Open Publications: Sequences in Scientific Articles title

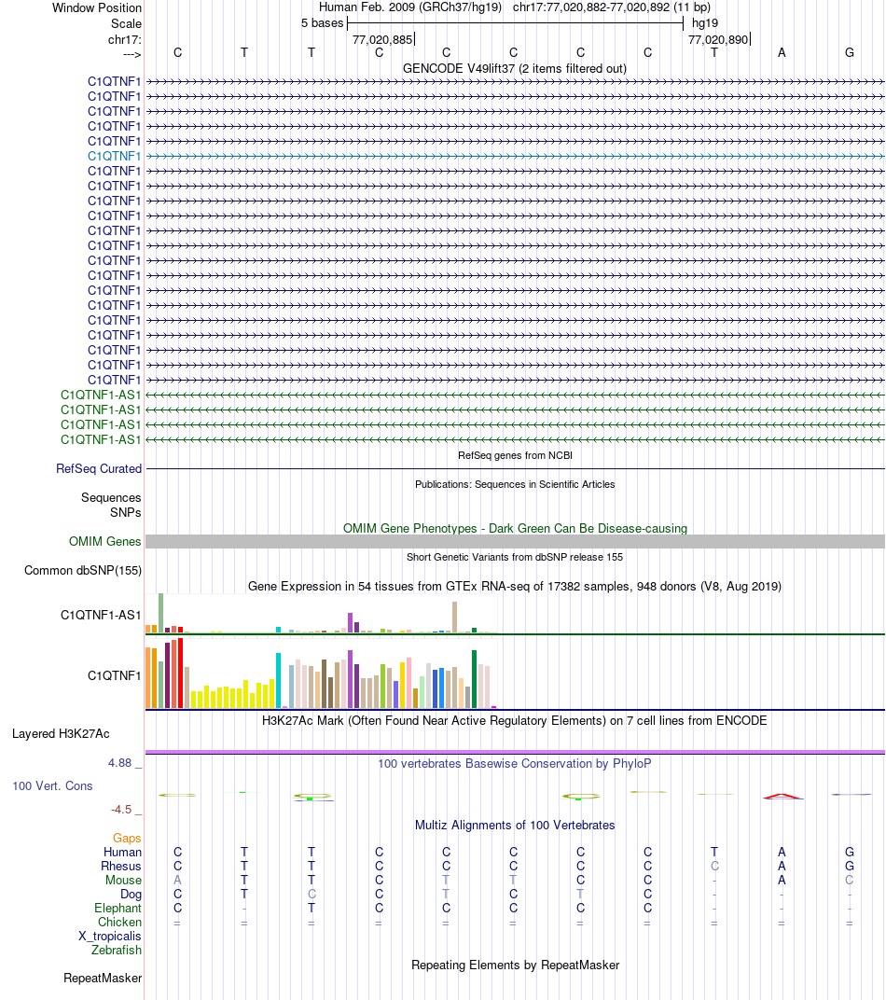515,484
